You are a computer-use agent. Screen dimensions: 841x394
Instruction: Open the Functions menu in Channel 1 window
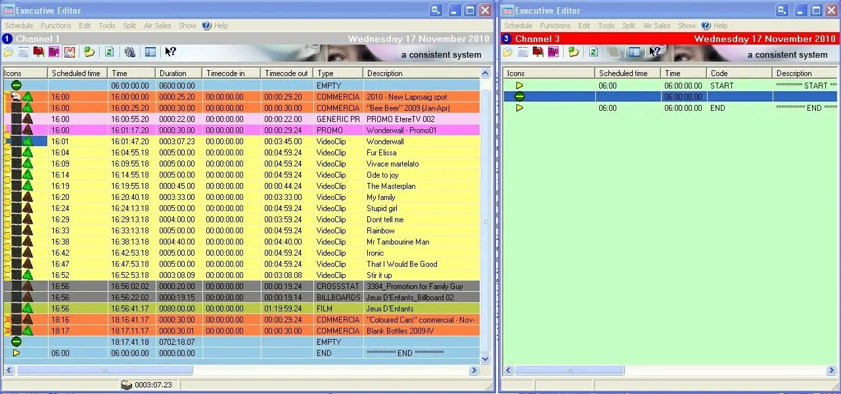pyautogui.click(x=56, y=26)
